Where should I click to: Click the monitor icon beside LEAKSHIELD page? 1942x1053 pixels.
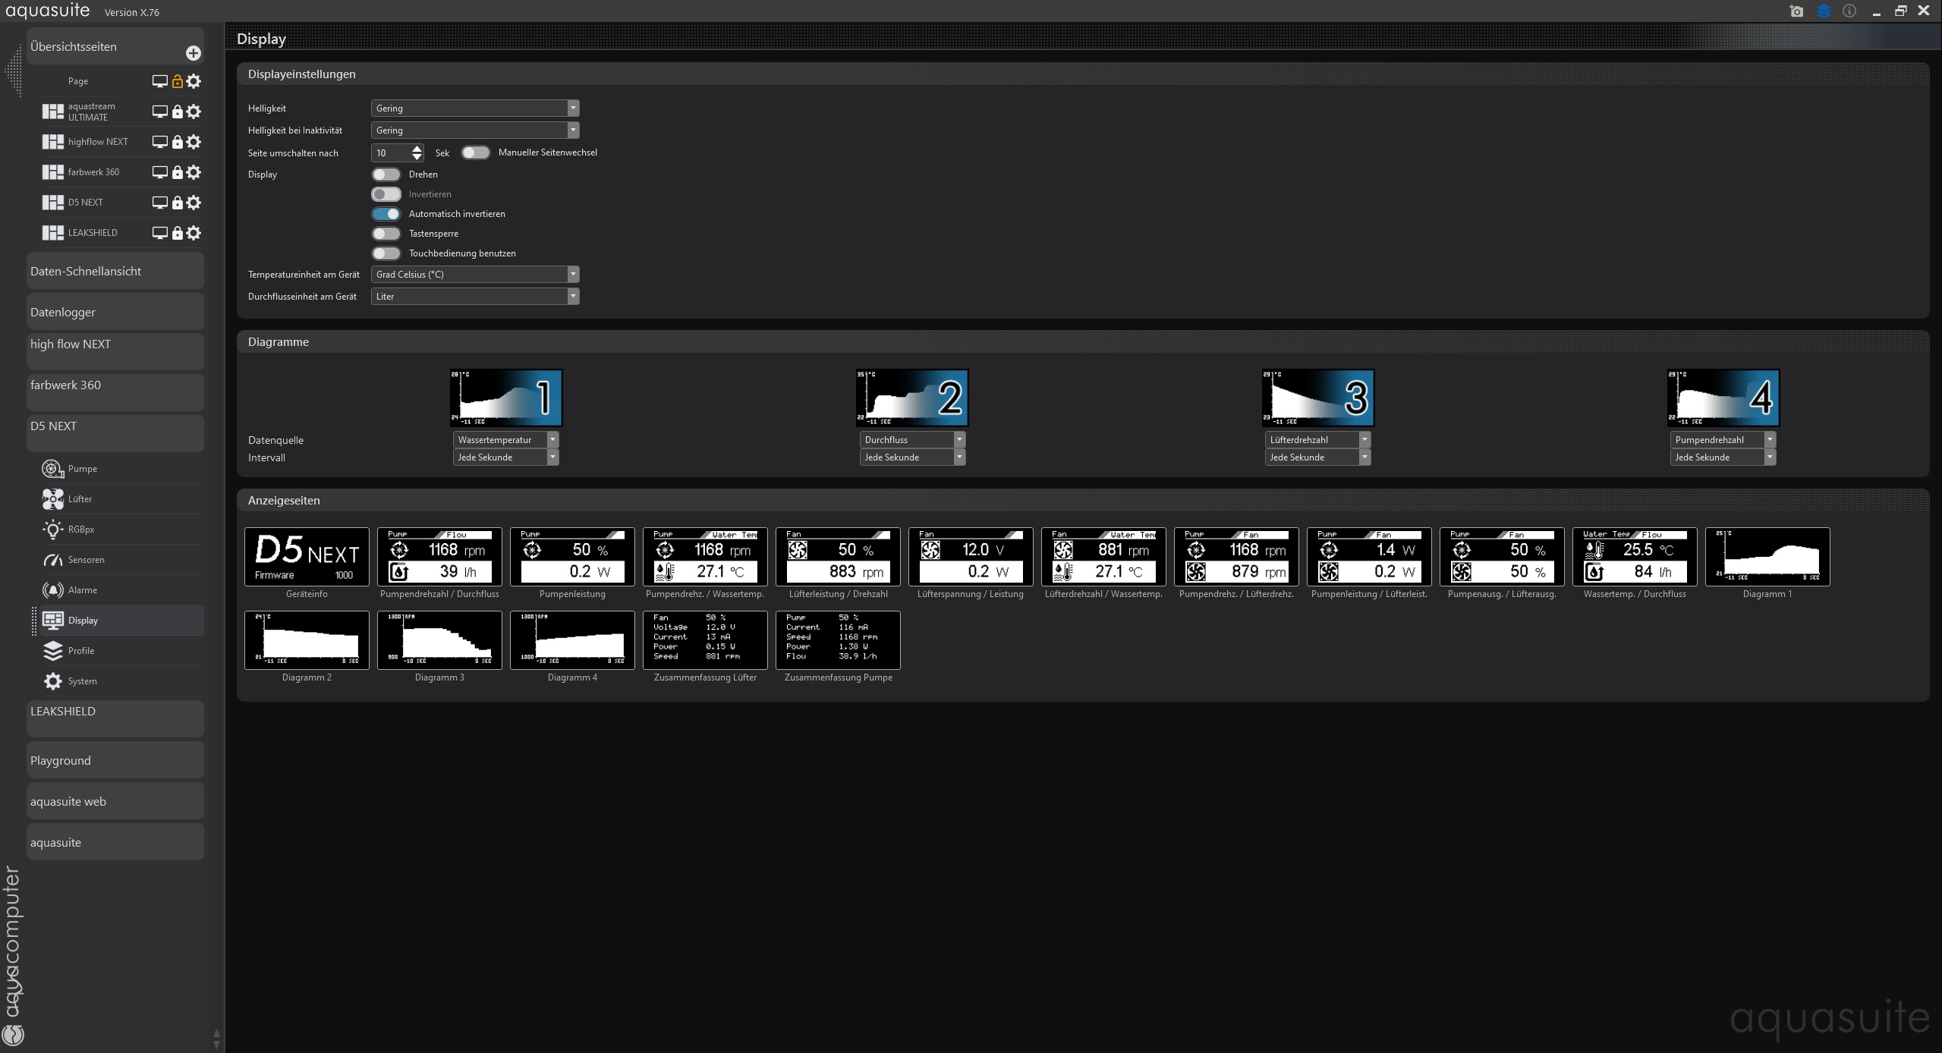point(159,233)
